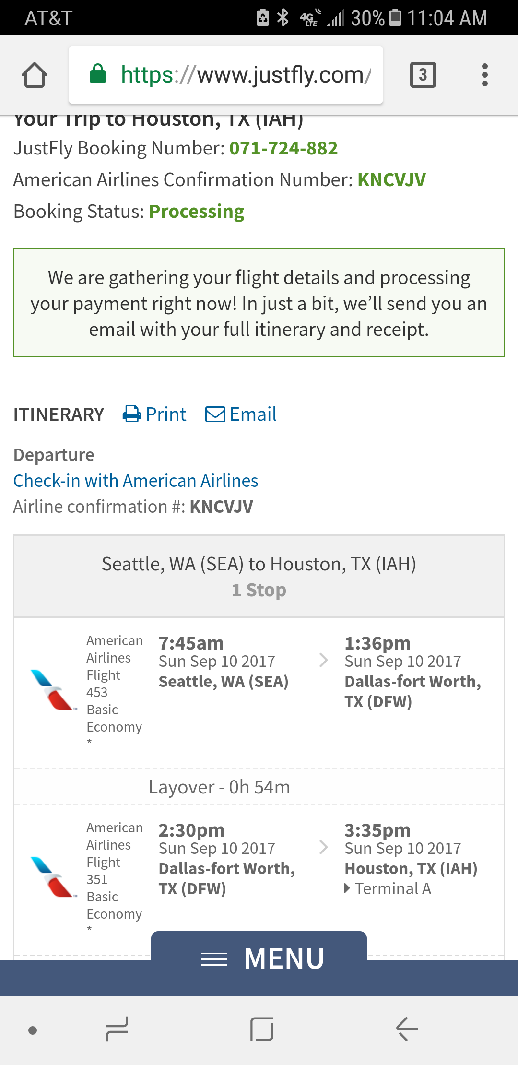Click the Print itinerary link
The image size is (518, 1065).
166,414
